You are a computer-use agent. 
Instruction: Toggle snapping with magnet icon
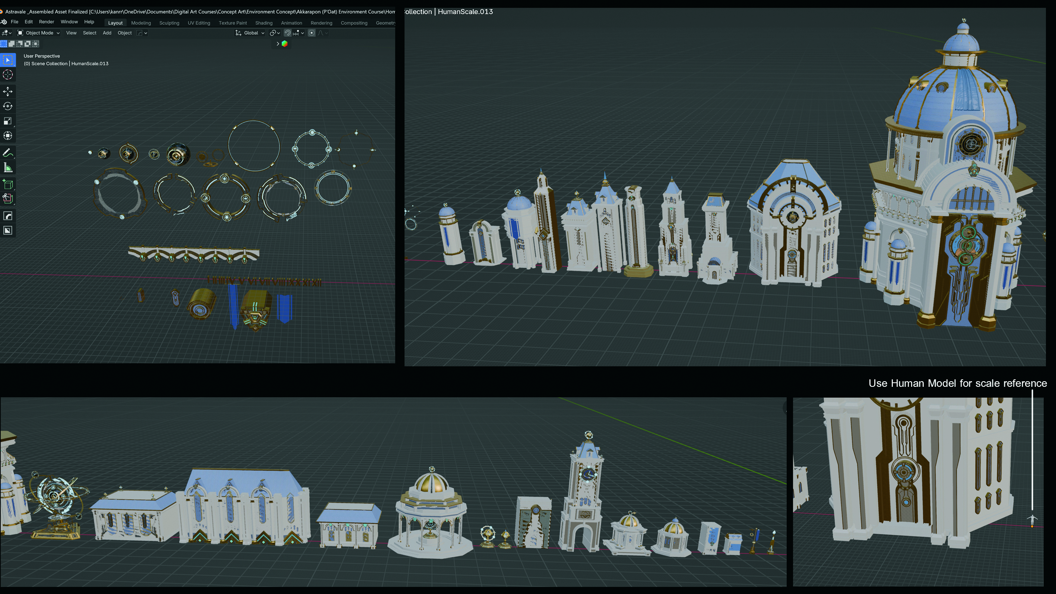point(288,33)
